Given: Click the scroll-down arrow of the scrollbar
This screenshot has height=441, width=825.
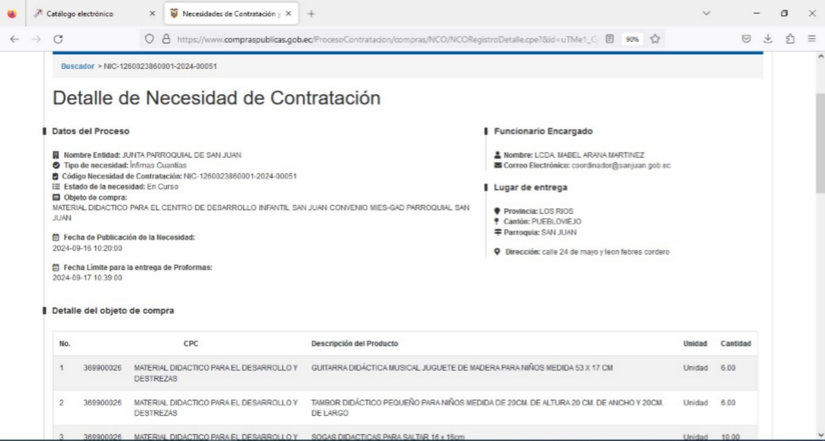Looking at the screenshot, I should coord(820,434).
